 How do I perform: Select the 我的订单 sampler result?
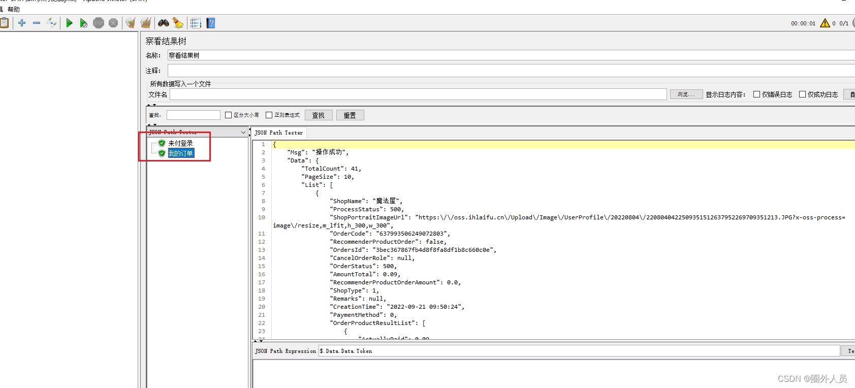181,153
